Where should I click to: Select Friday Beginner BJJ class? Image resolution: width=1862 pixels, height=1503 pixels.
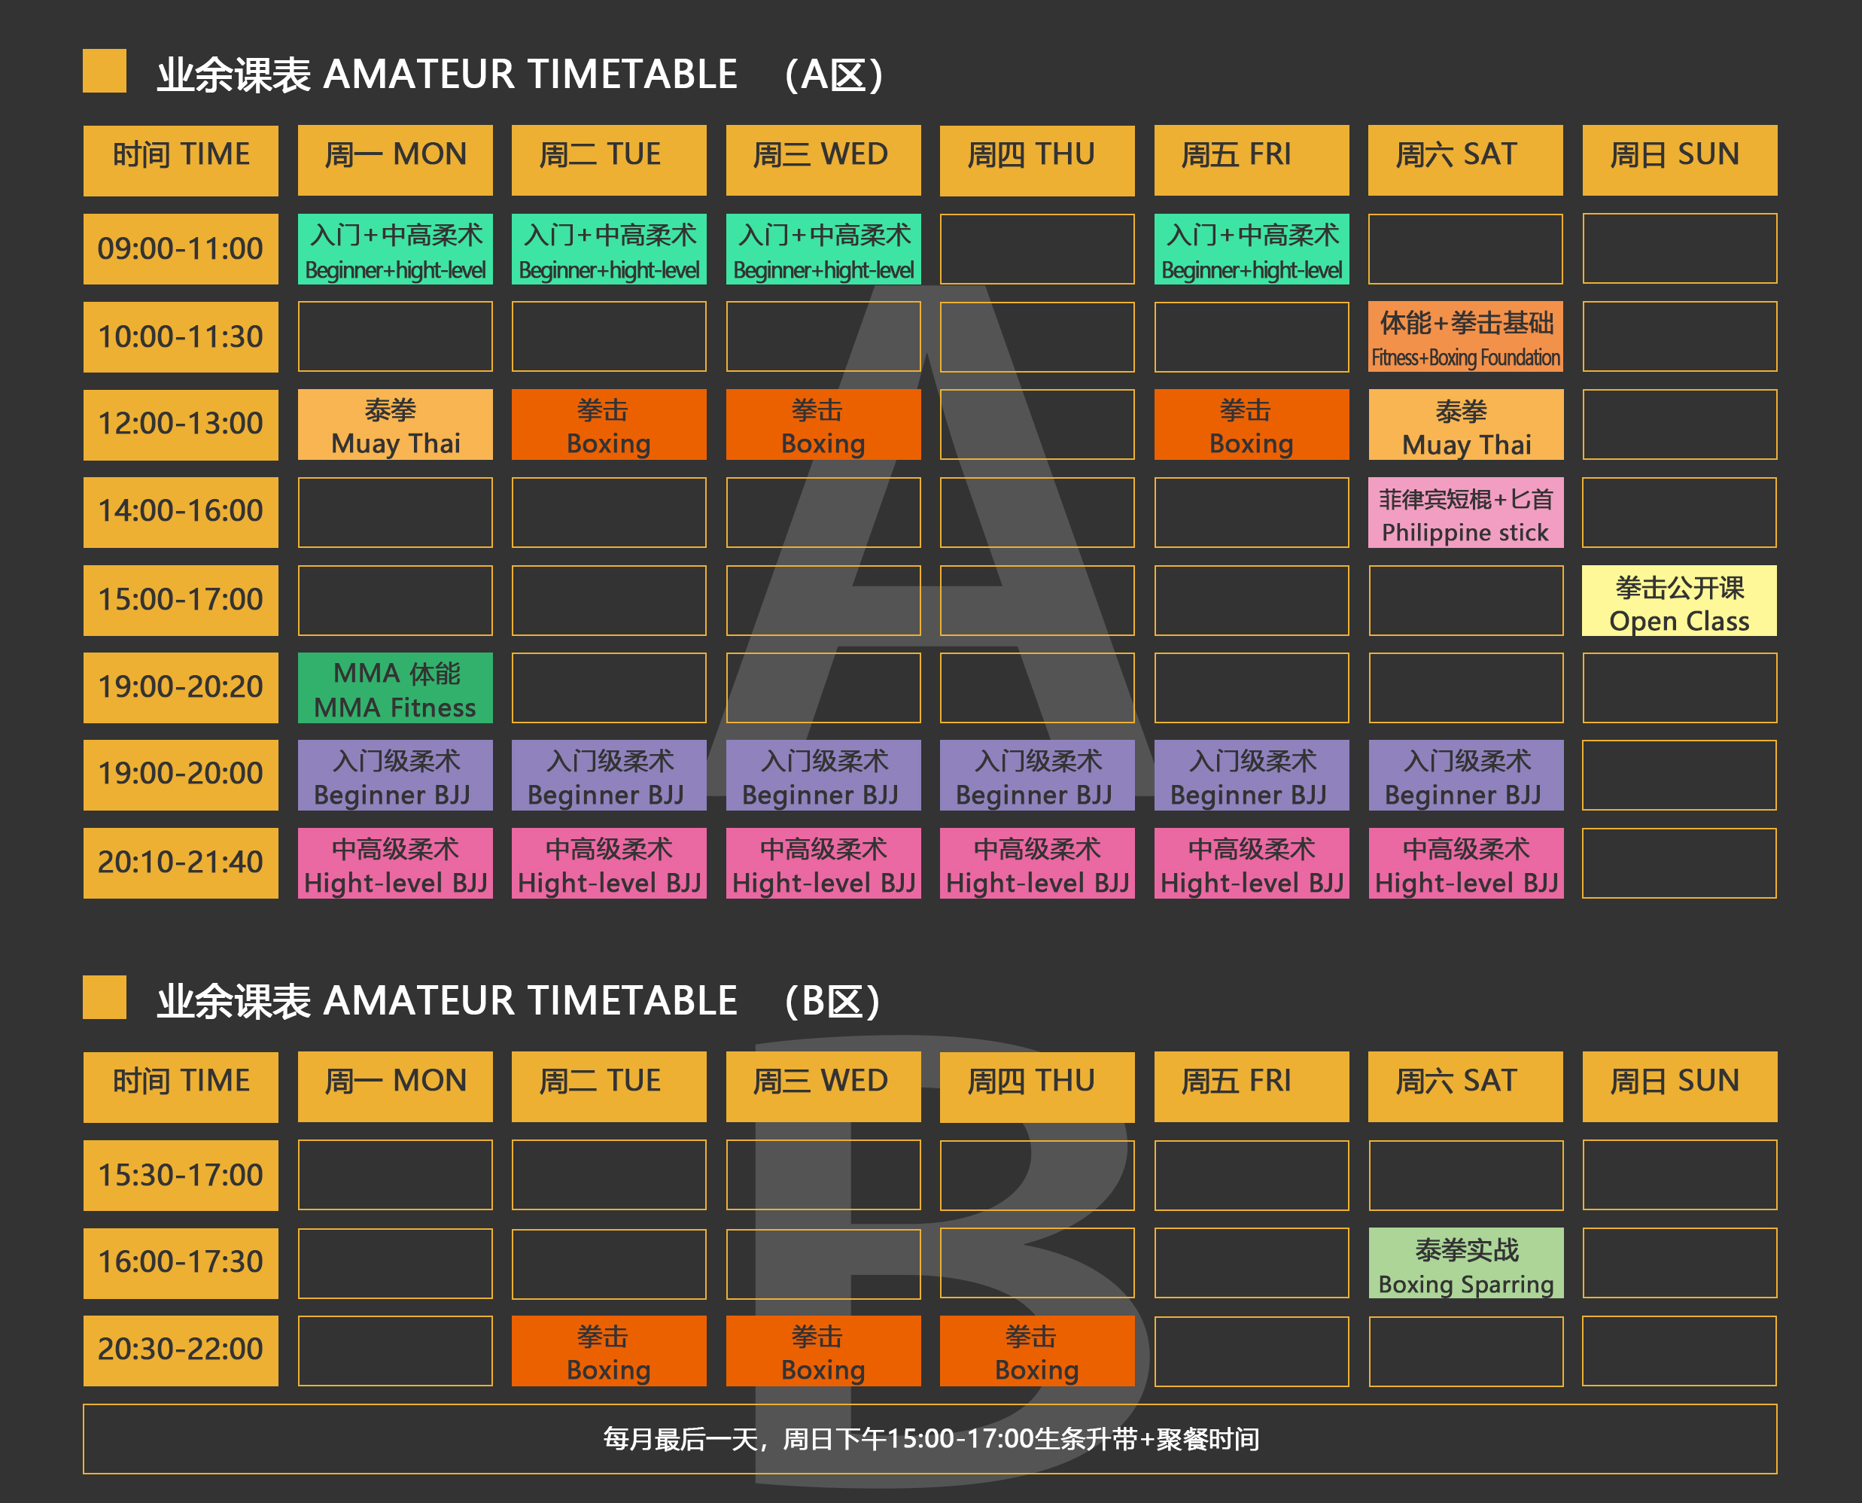click(1252, 775)
